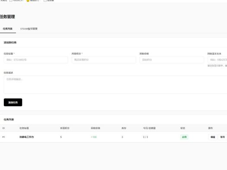This screenshot has height=170, width=227.
Task: Focus the 任务标题 input field
Action: [36, 60]
